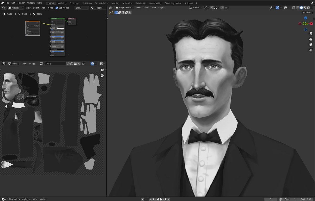
Task: Select the Material Output node
Action: coord(72,22)
